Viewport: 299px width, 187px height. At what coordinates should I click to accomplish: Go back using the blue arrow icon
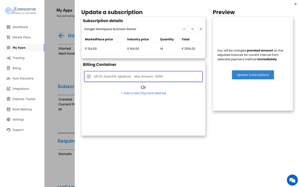pos(61,36)
